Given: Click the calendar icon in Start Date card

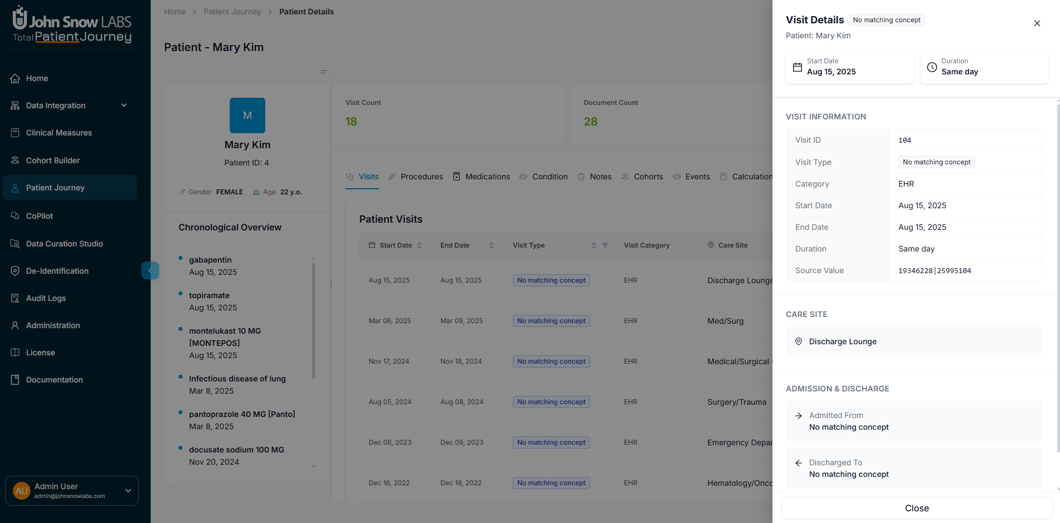Looking at the screenshot, I should (798, 67).
